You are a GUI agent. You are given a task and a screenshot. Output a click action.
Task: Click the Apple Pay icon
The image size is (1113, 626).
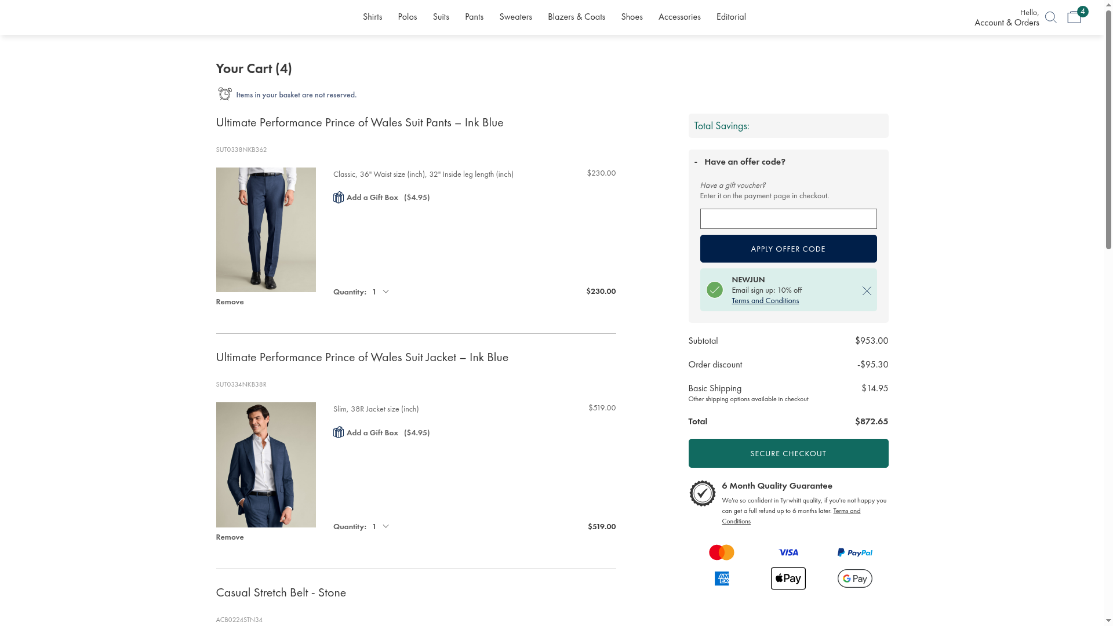pyautogui.click(x=788, y=578)
